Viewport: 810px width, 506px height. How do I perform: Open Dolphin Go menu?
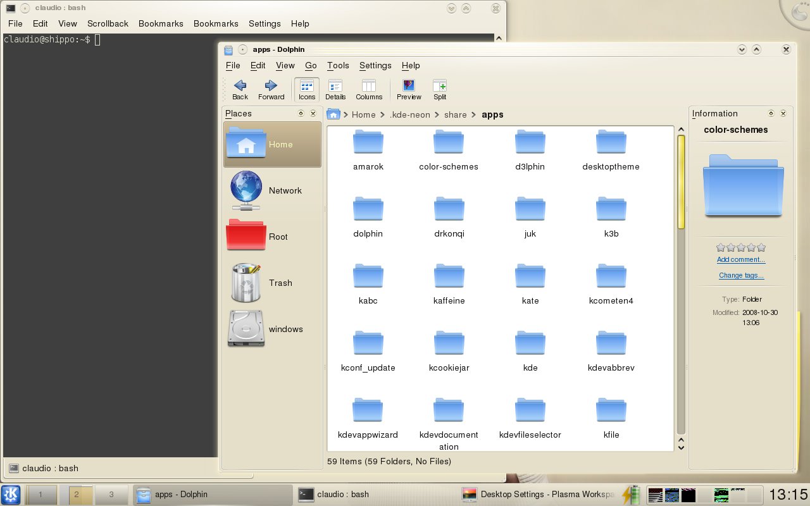(311, 65)
